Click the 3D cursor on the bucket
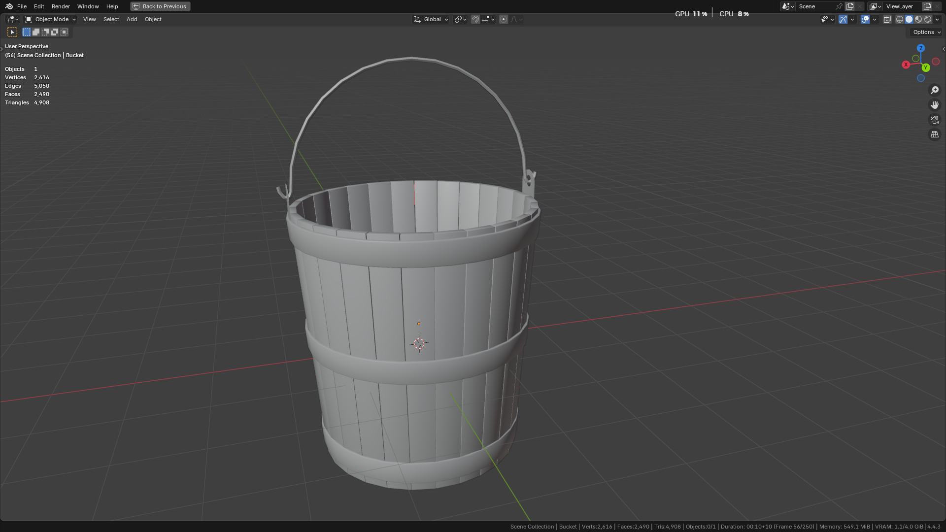 419,343
